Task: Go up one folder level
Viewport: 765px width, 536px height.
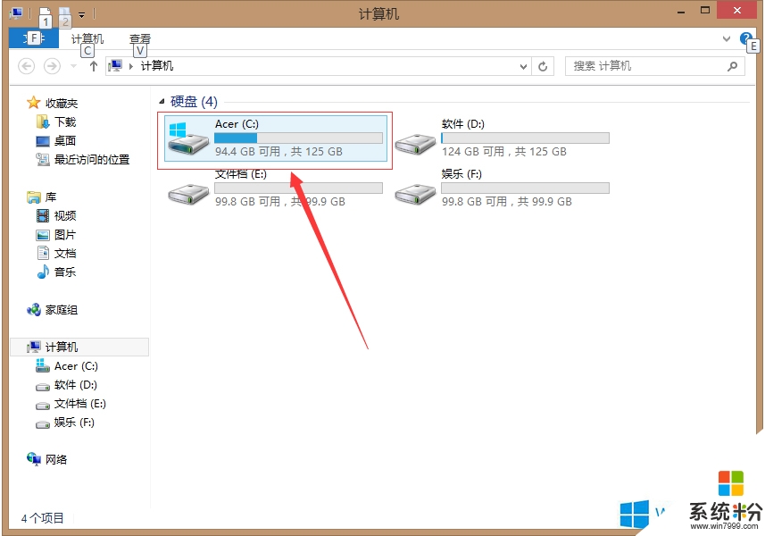Action: pyautogui.click(x=94, y=66)
